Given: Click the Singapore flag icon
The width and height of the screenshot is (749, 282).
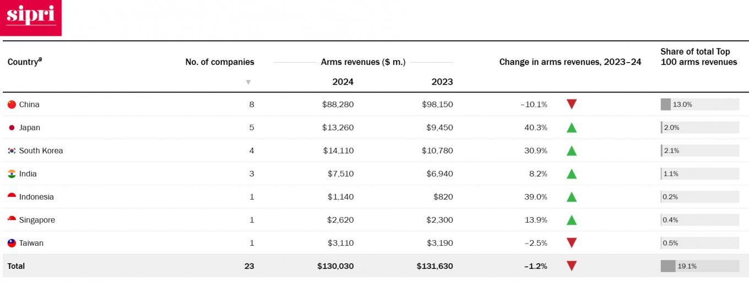Looking at the screenshot, I should click(x=12, y=220).
